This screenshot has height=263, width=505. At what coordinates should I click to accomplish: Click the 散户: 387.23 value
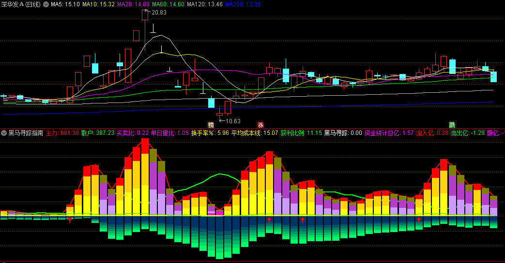tap(98, 133)
